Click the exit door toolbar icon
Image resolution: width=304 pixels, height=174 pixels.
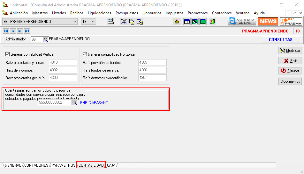click(x=212, y=21)
